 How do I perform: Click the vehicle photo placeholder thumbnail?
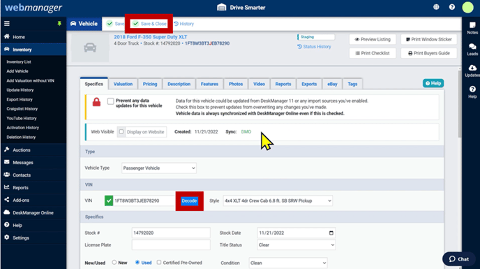coord(90,48)
